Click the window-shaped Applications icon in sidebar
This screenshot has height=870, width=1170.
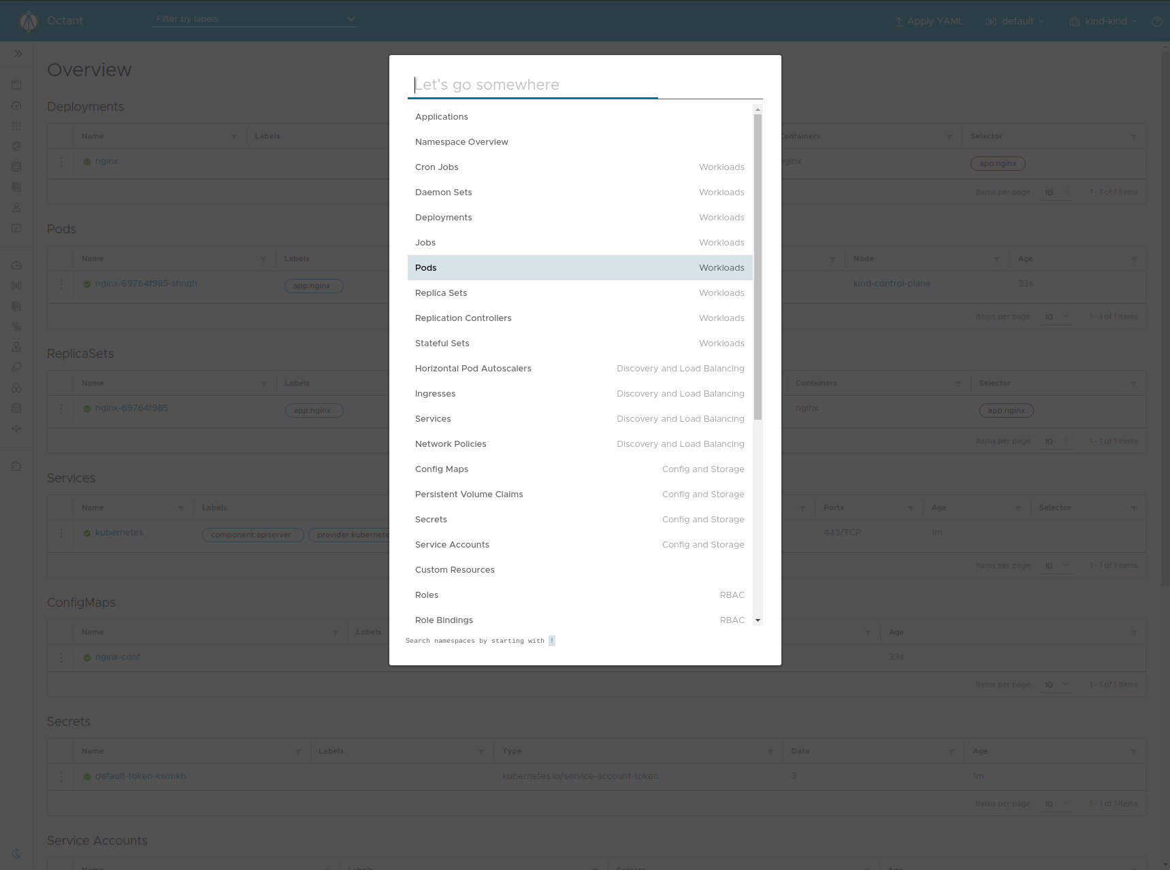pyautogui.click(x=17, y=85)
